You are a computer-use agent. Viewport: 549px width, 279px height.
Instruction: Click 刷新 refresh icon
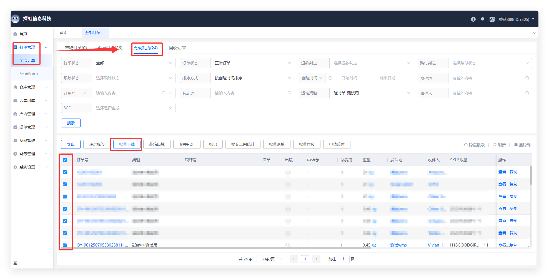[x=495, y=145]
